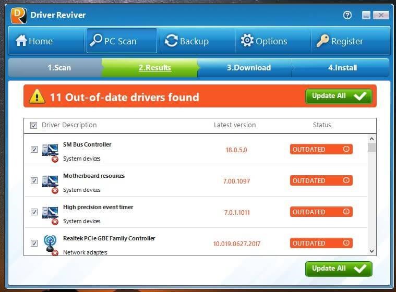Click the version number 7.0.1.1011

pos(237,213)
